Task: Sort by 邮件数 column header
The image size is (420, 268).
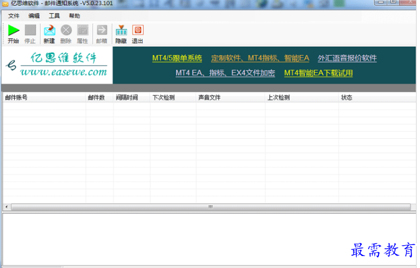Action: point(100,97)
